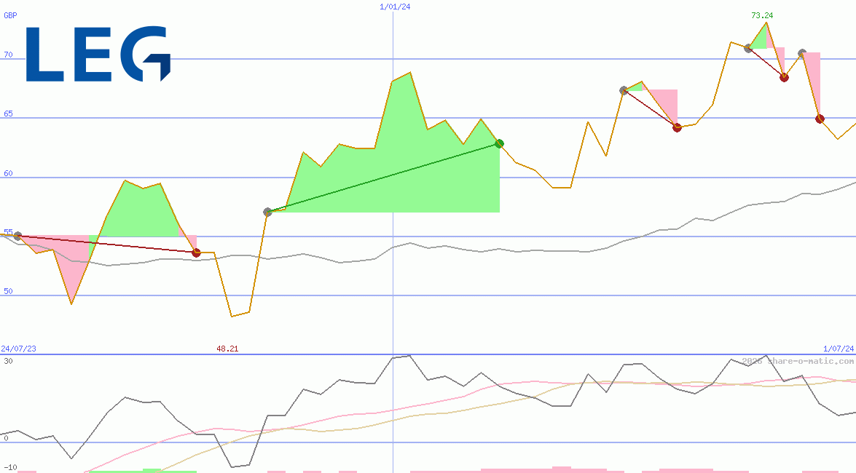Click the gray starting marker at 55 GBP
The image size is (856, 473).
[18, 236]
